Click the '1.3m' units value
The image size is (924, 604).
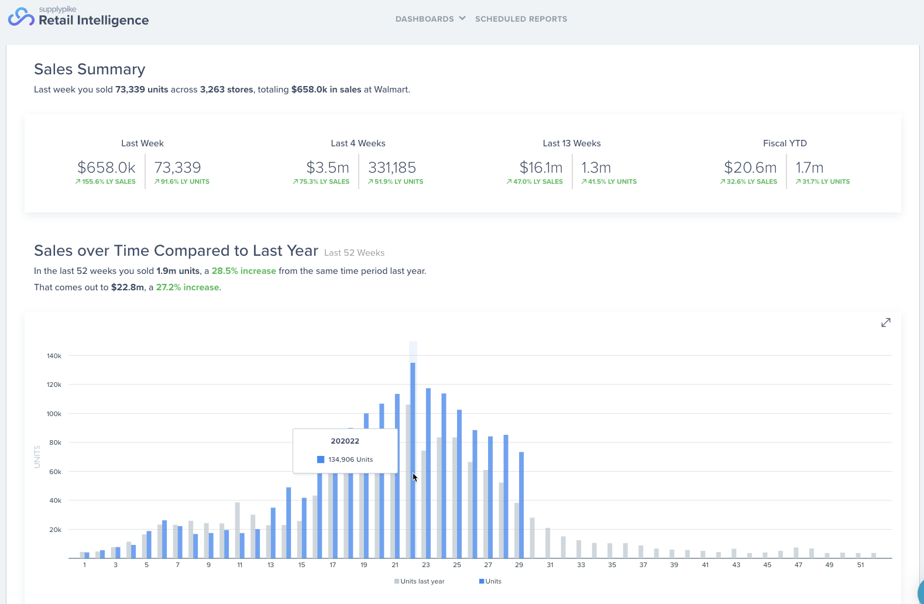(x=596, y=167)
